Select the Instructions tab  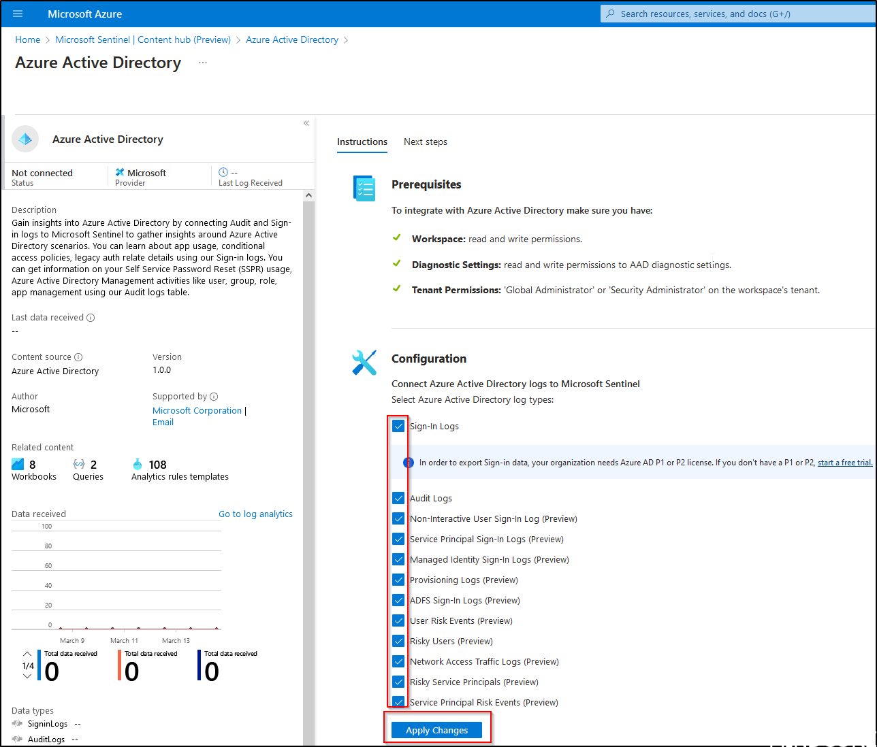point(362,142)
